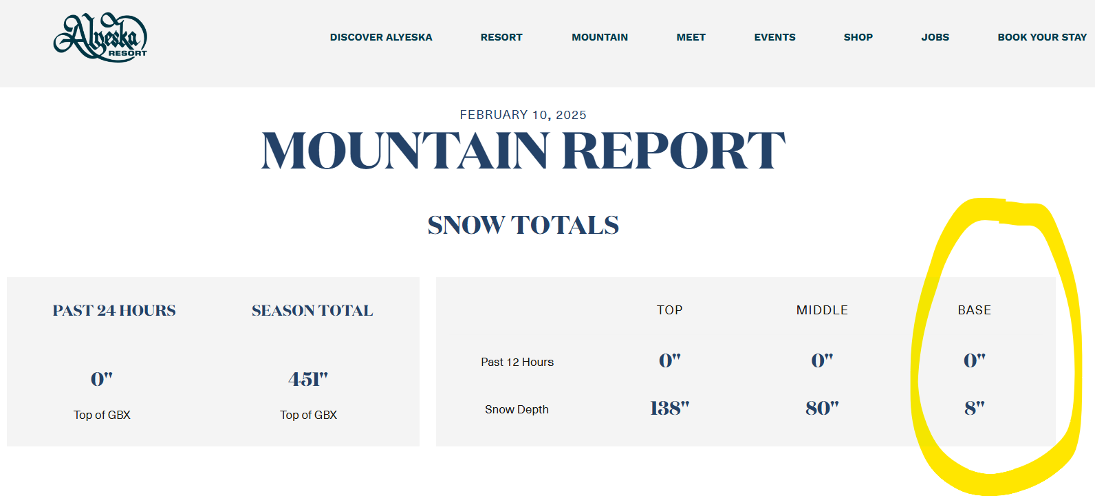Click the 451" season total value

[x=308, y=379]
